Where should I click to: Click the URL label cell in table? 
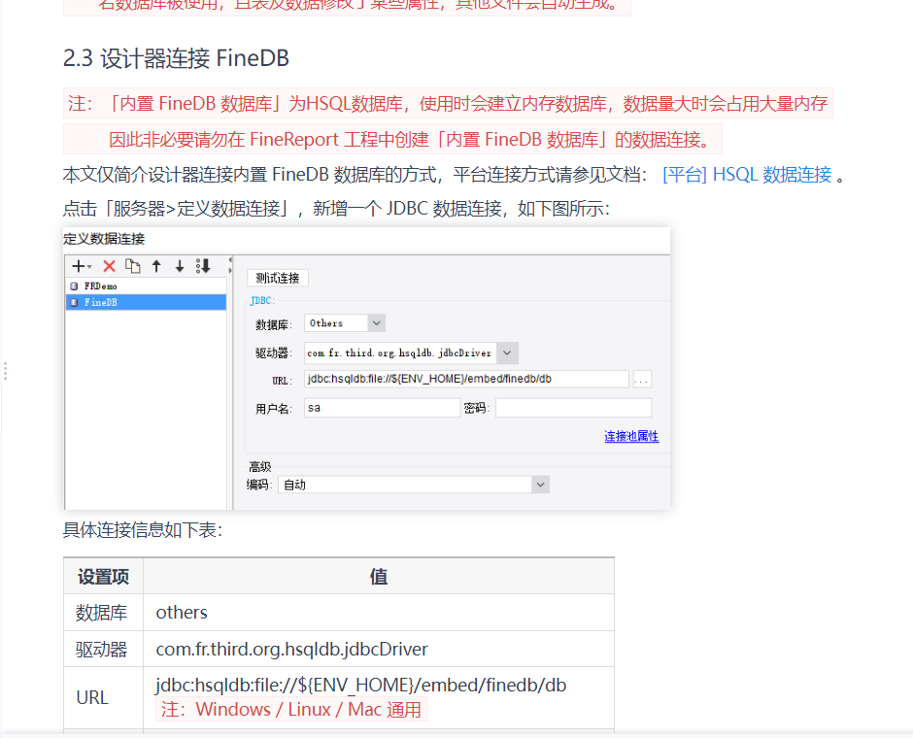pos(103,697)
